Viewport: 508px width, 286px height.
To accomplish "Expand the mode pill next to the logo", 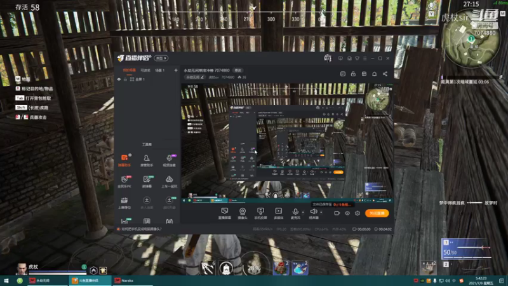I will tap(161, 58).
